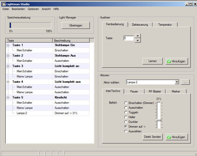Click the Direkt Senden button
Viewport: 197px width, 156px height.
click(x=153, y=137)
